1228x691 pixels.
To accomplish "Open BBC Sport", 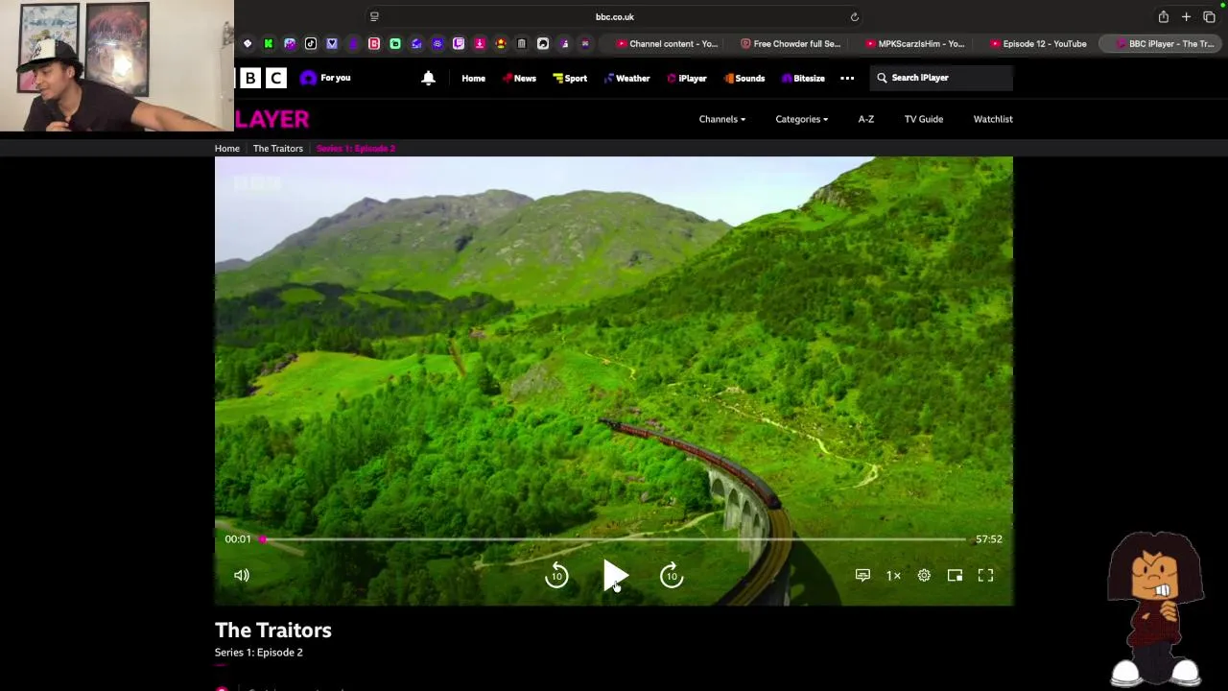I will [570, 78].
